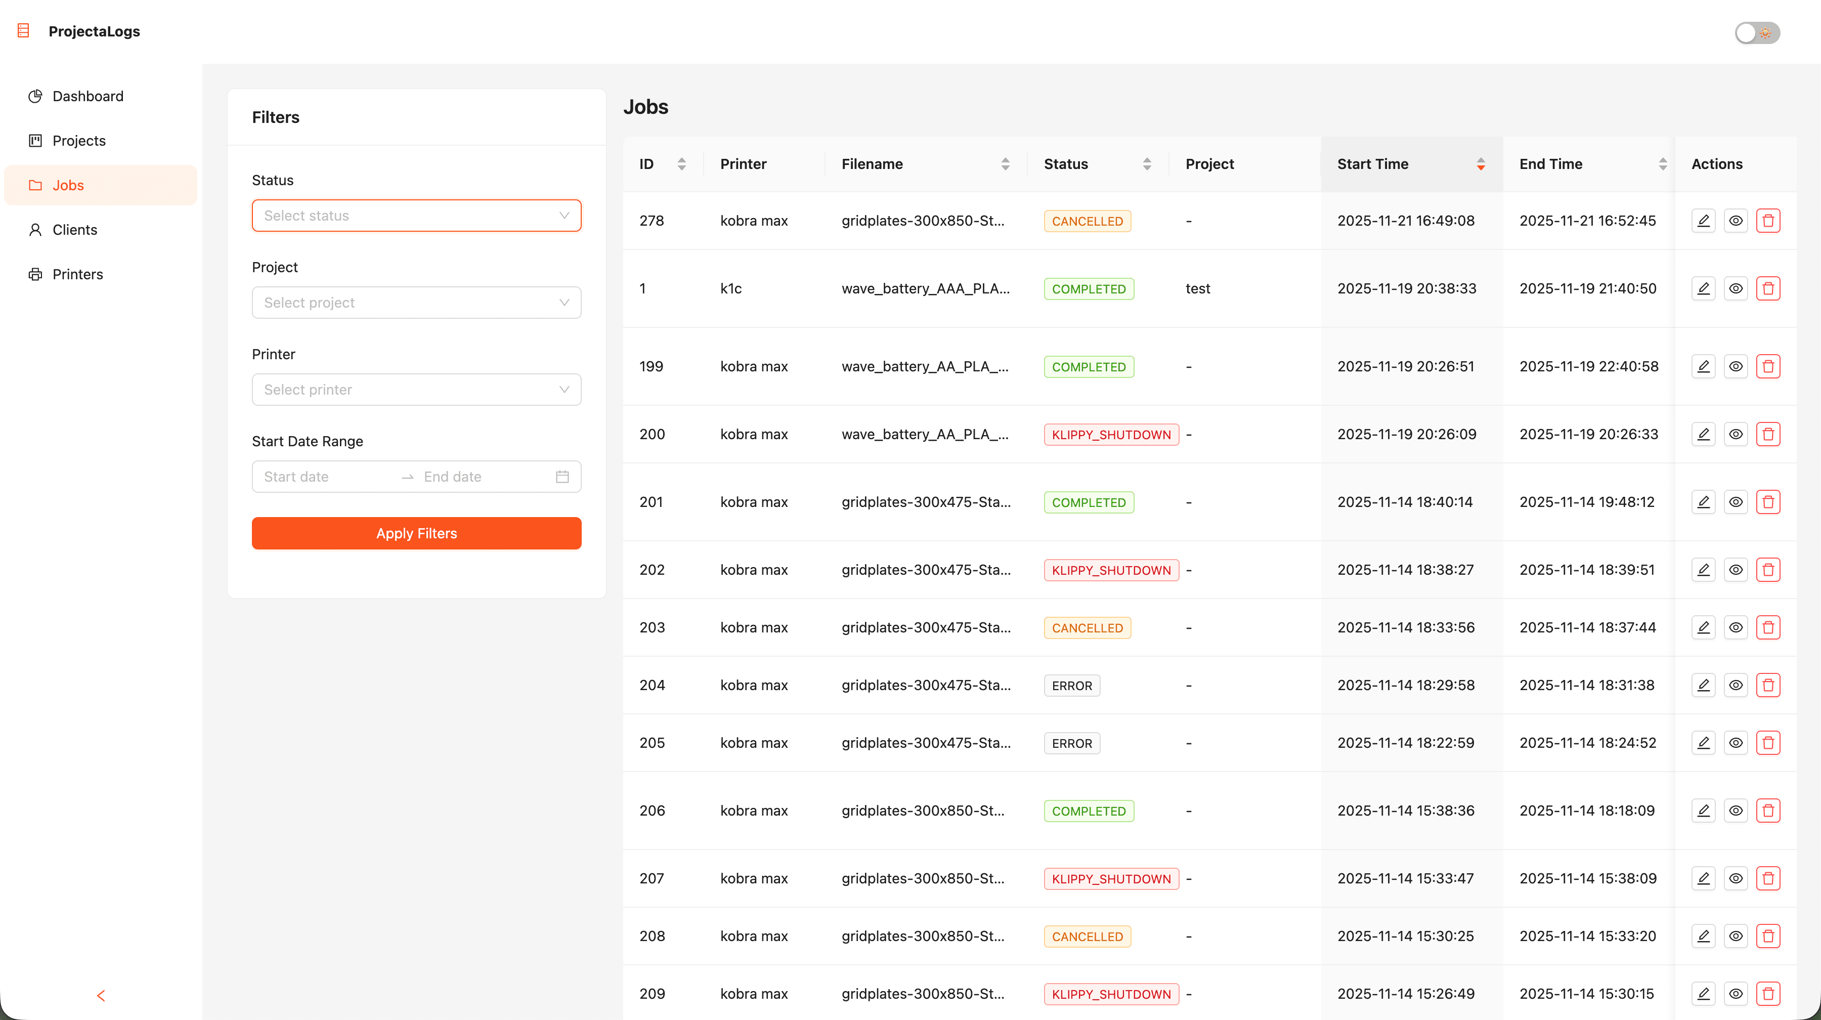
Task: Toggle the dark mode theme switch
Action: [x=1757, y=32]
